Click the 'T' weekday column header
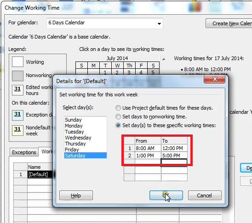Image resolution: width=252 pixels, height=223 pixels. tap(105, 66)
